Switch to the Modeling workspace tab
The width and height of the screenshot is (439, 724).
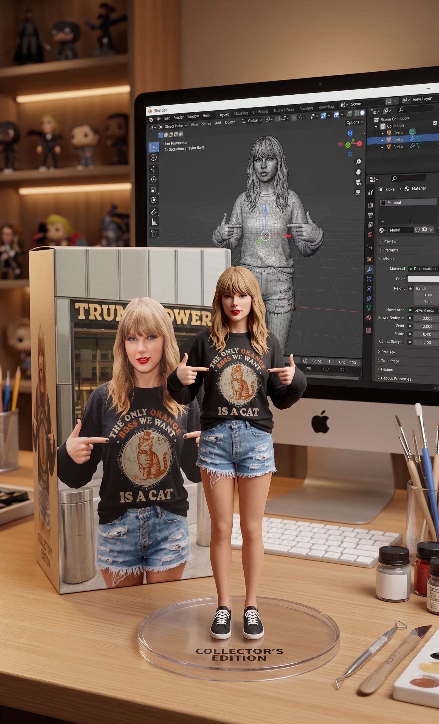(241, 113)
